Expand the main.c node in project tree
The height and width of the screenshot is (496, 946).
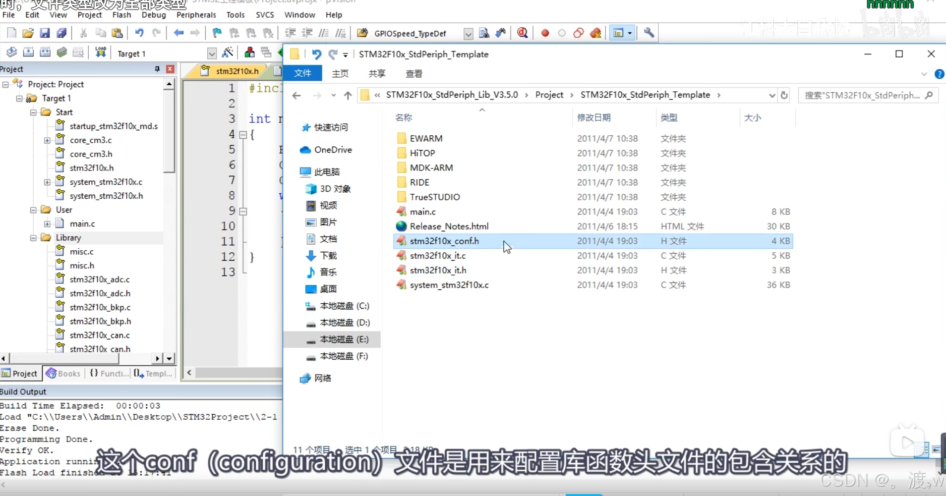pyautogui.click(x=47, y=224)
